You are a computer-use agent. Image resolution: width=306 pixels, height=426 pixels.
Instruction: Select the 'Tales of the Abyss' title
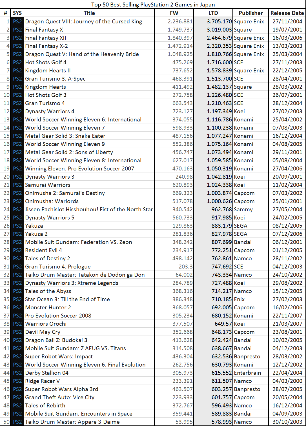coord(48,291)
